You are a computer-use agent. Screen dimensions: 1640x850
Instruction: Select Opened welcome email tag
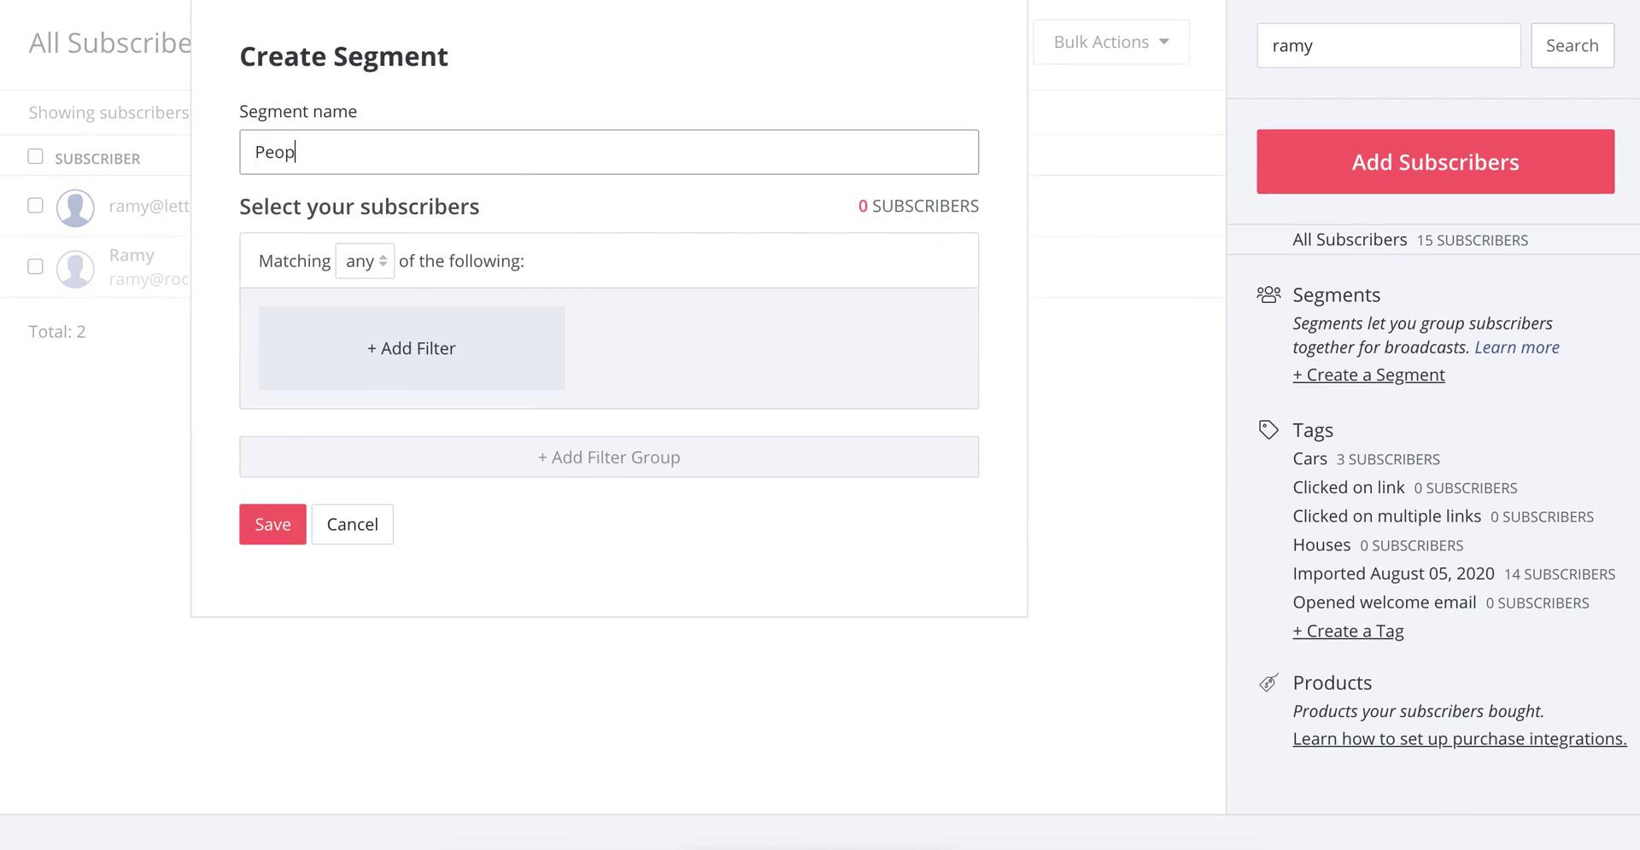pyautogui.click(x=1384, y=603)
